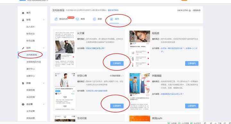Open the 好货心得 creation guide link
Viewport: 231px width, 124px height.
(97, 91)
